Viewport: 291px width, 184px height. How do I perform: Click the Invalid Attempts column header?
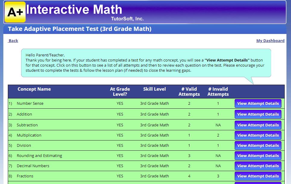tap(218, 92)
